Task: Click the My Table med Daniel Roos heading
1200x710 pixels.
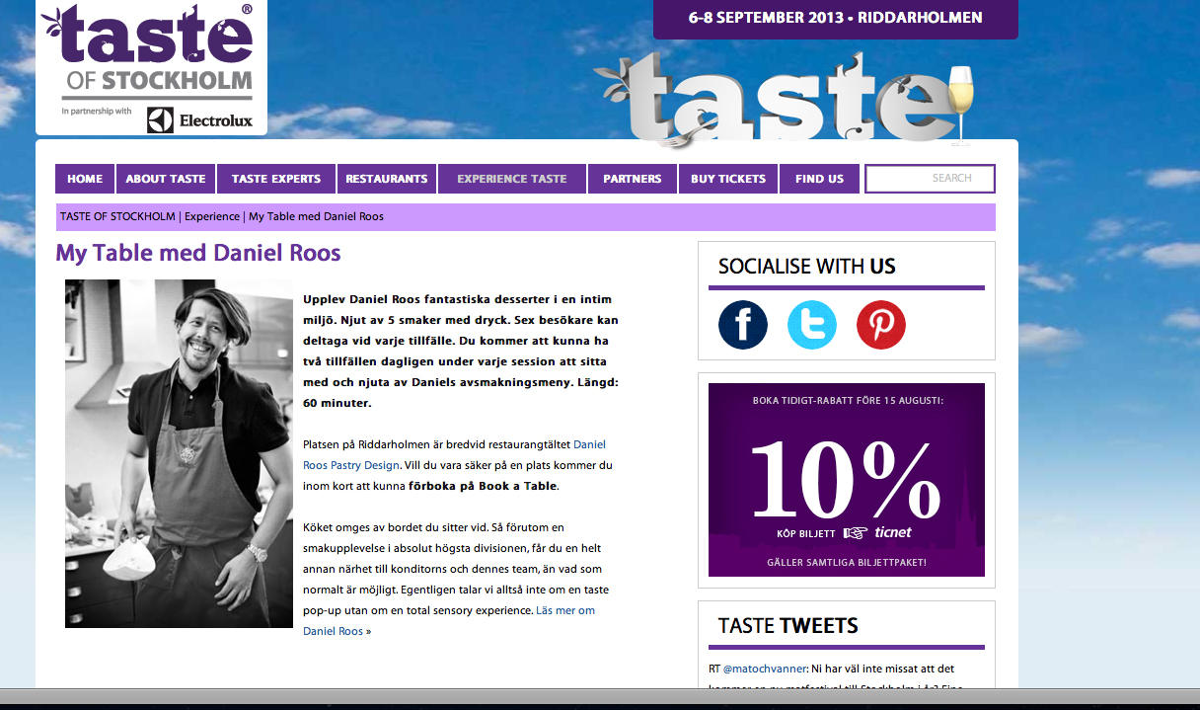Action: pos(198,253)
